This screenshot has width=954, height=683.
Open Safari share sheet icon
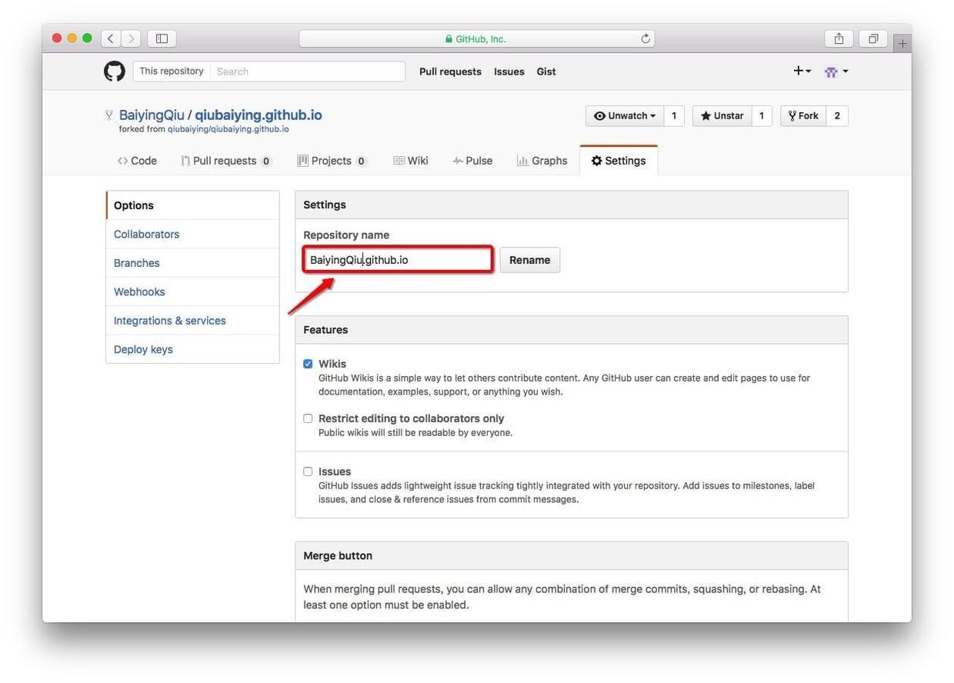[839, 38]
